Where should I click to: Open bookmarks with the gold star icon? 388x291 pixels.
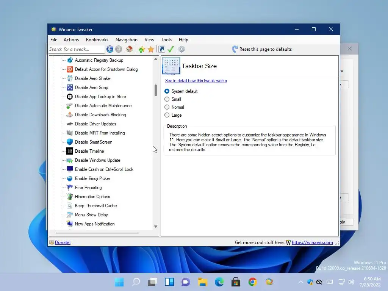point(151,49)
